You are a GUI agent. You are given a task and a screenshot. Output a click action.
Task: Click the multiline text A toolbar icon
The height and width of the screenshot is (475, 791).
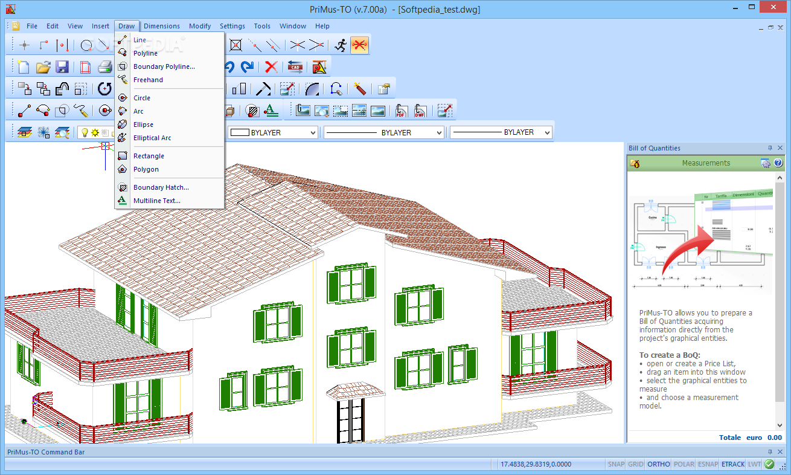coord(271,111)
